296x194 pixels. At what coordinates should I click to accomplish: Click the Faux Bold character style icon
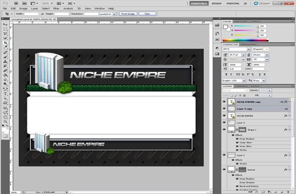226,75
